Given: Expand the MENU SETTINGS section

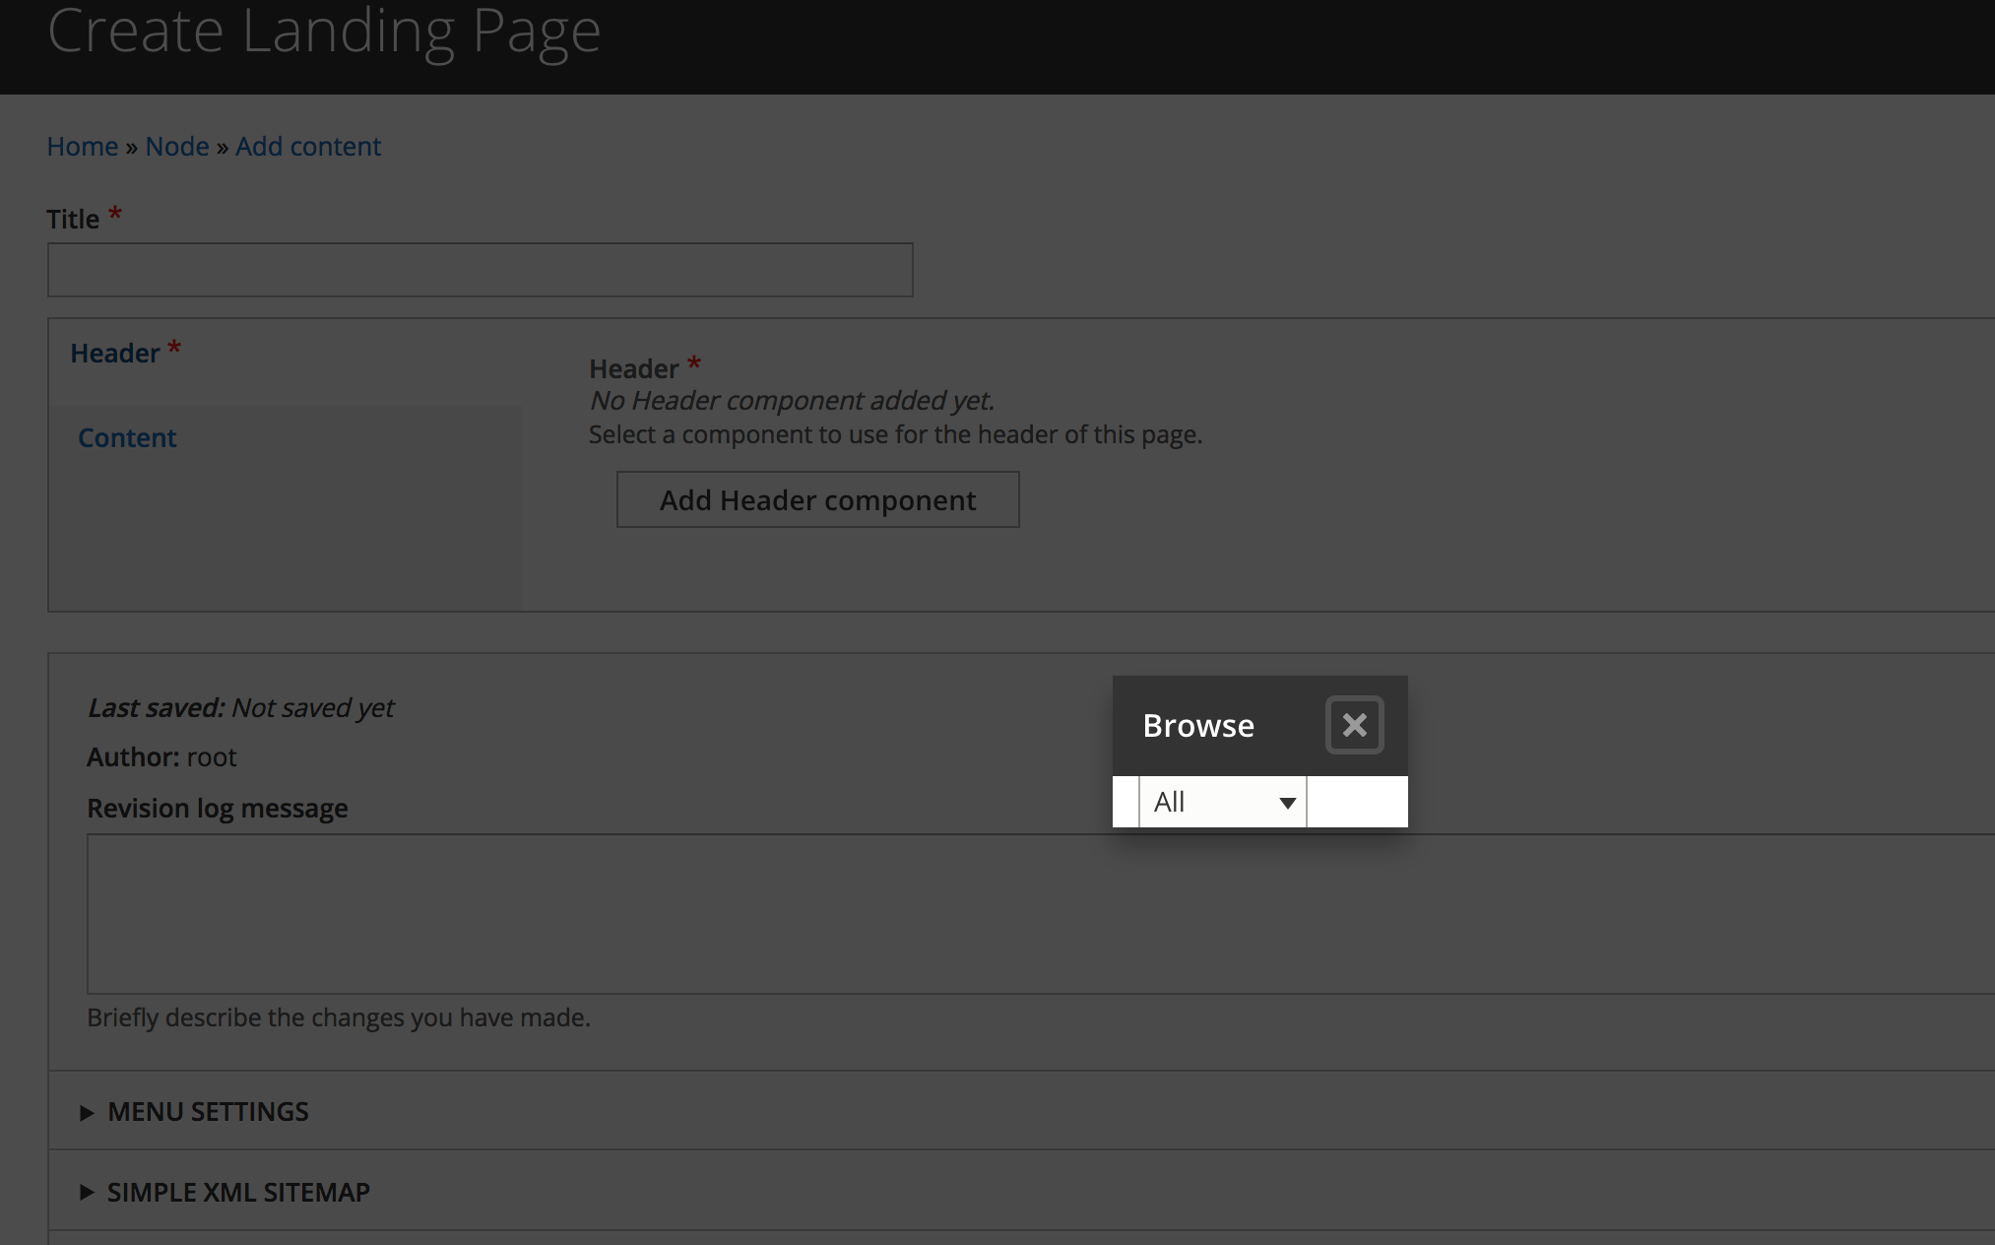Looking at the screenshot, I should click(x=207, y=1111).
